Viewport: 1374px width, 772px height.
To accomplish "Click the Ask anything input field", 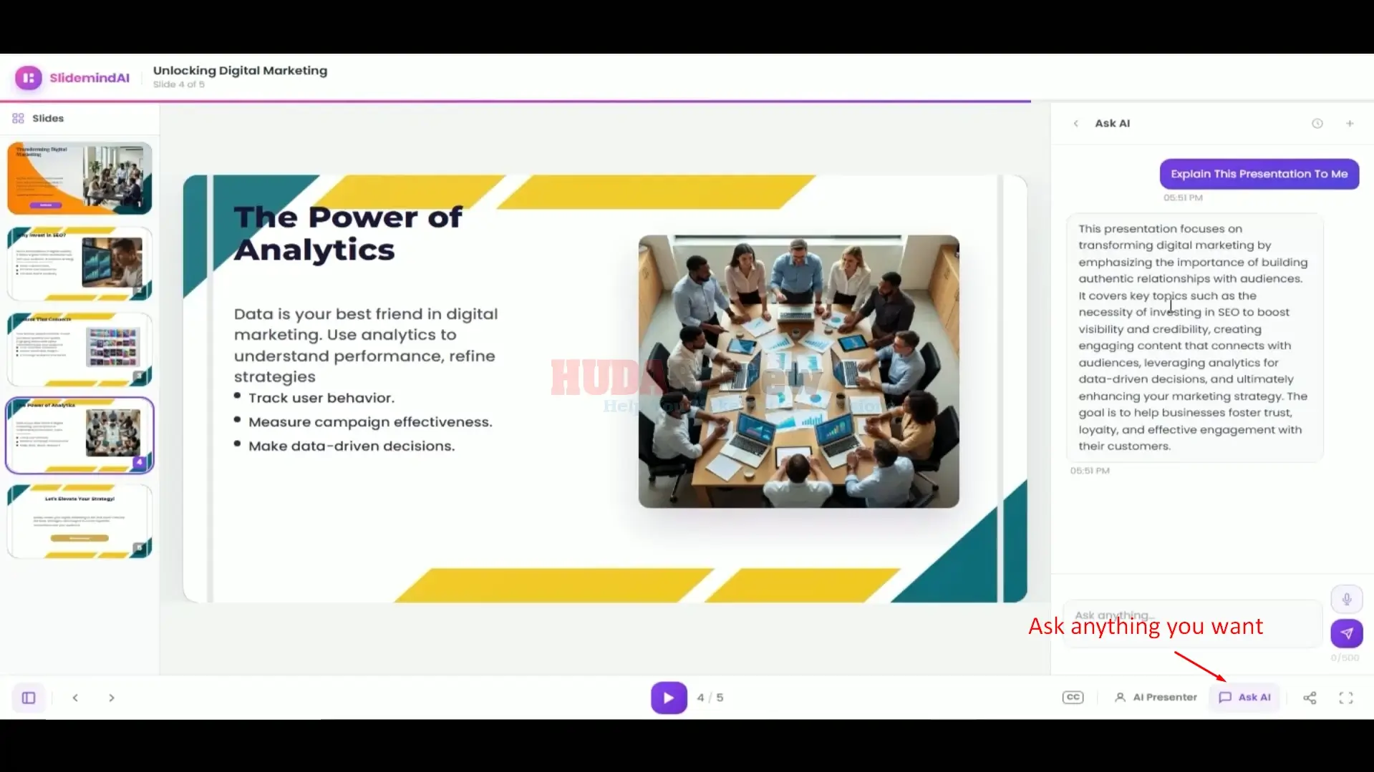I will [1192, 623].
